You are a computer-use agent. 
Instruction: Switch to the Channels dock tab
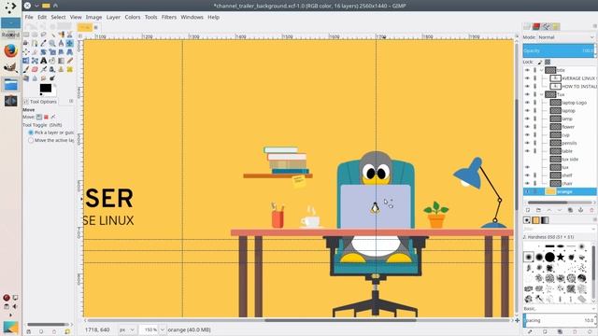click(x=536, y=26)
